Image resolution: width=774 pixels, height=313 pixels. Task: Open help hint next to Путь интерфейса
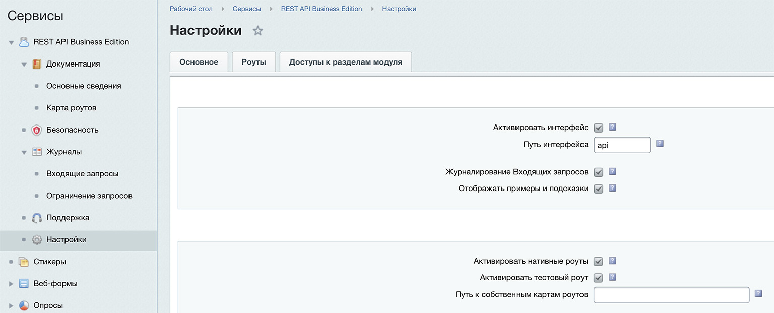point(660,144)
